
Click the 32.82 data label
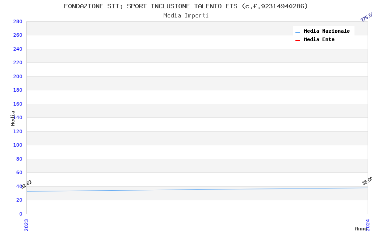[x=26, y=185]
